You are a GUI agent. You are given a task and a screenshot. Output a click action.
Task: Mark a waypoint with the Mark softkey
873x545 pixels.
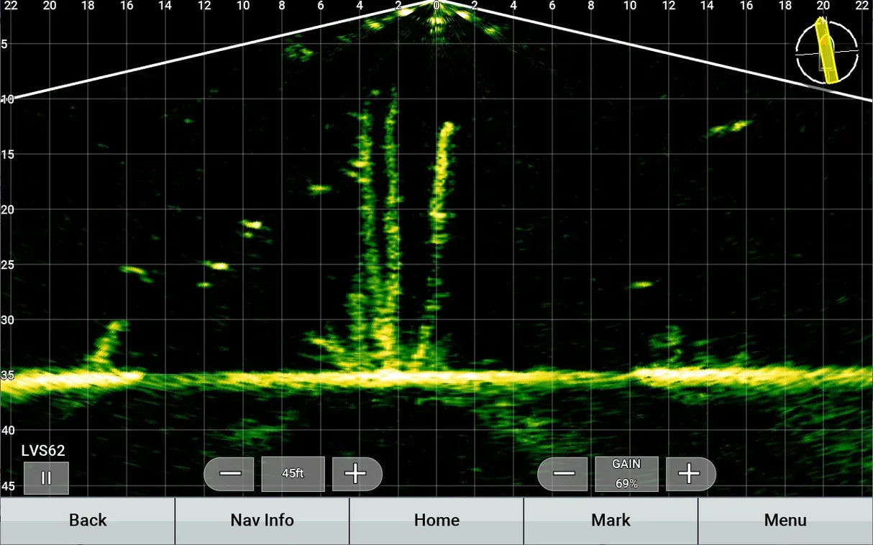point(611,520)
